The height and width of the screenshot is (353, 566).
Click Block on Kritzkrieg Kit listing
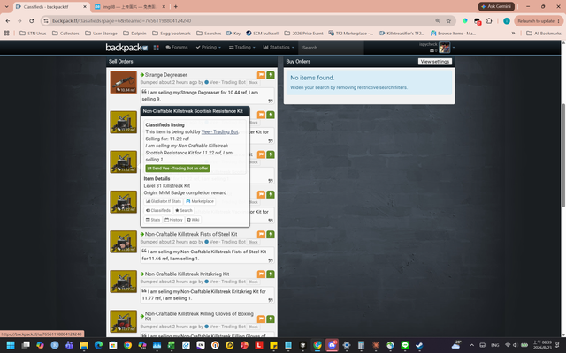click(x=253, y=282)
